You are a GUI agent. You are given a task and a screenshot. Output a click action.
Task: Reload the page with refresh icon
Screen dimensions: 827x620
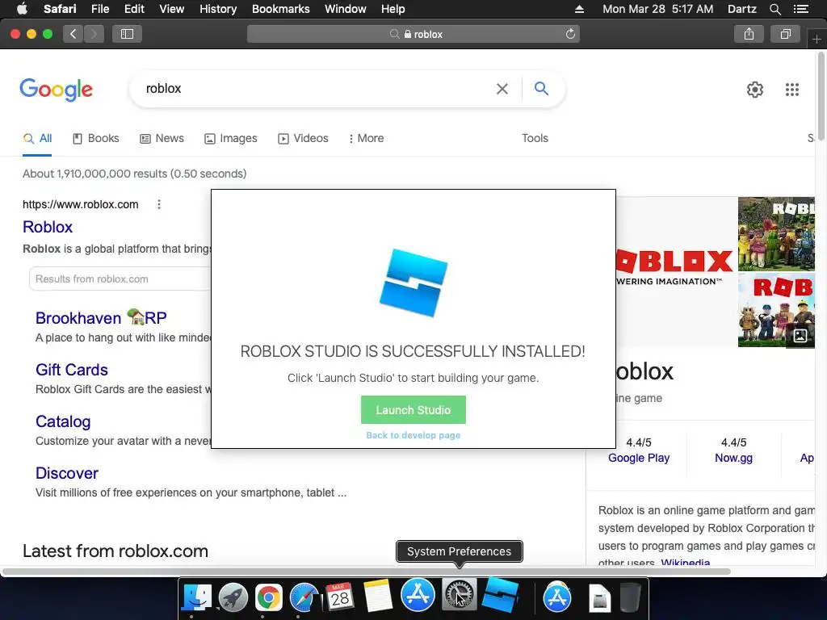[x=570, y=34]
